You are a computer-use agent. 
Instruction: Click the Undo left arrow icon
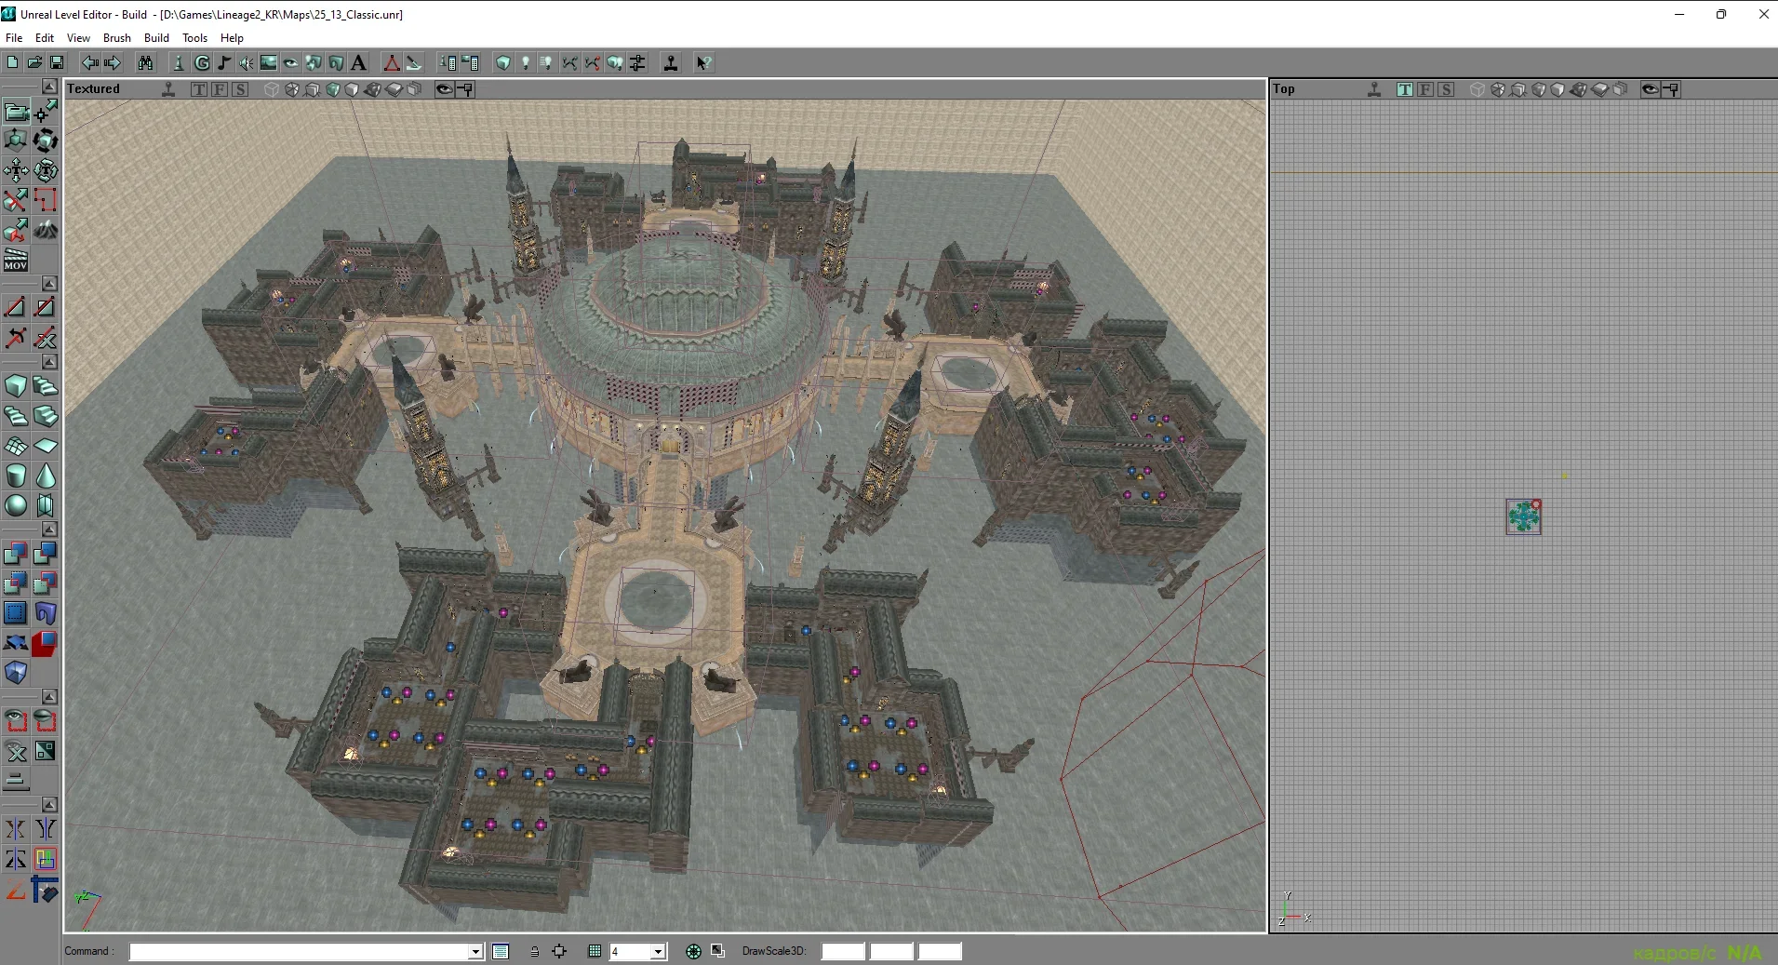click(x=90, y=62)
